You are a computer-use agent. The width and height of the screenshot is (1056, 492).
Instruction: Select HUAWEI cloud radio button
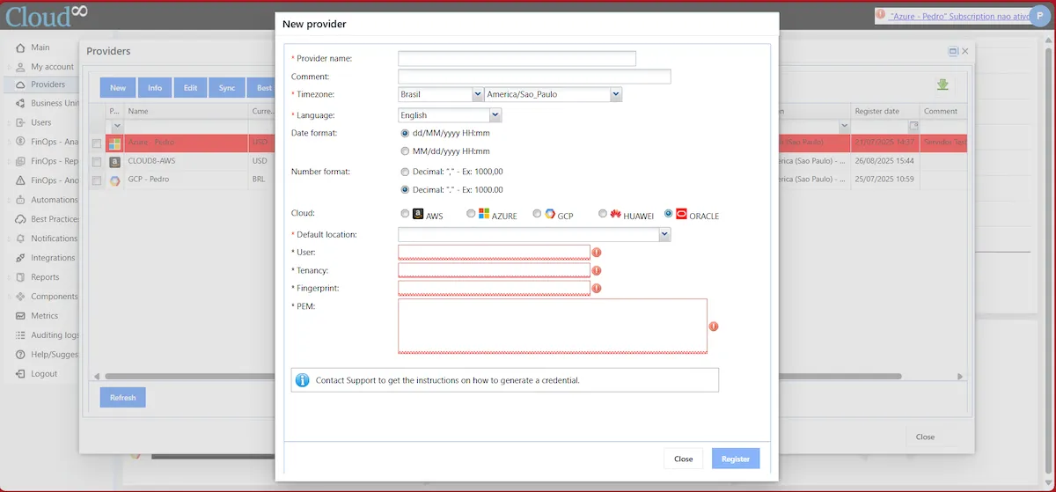pyautogui.click(x=603, y=214)
